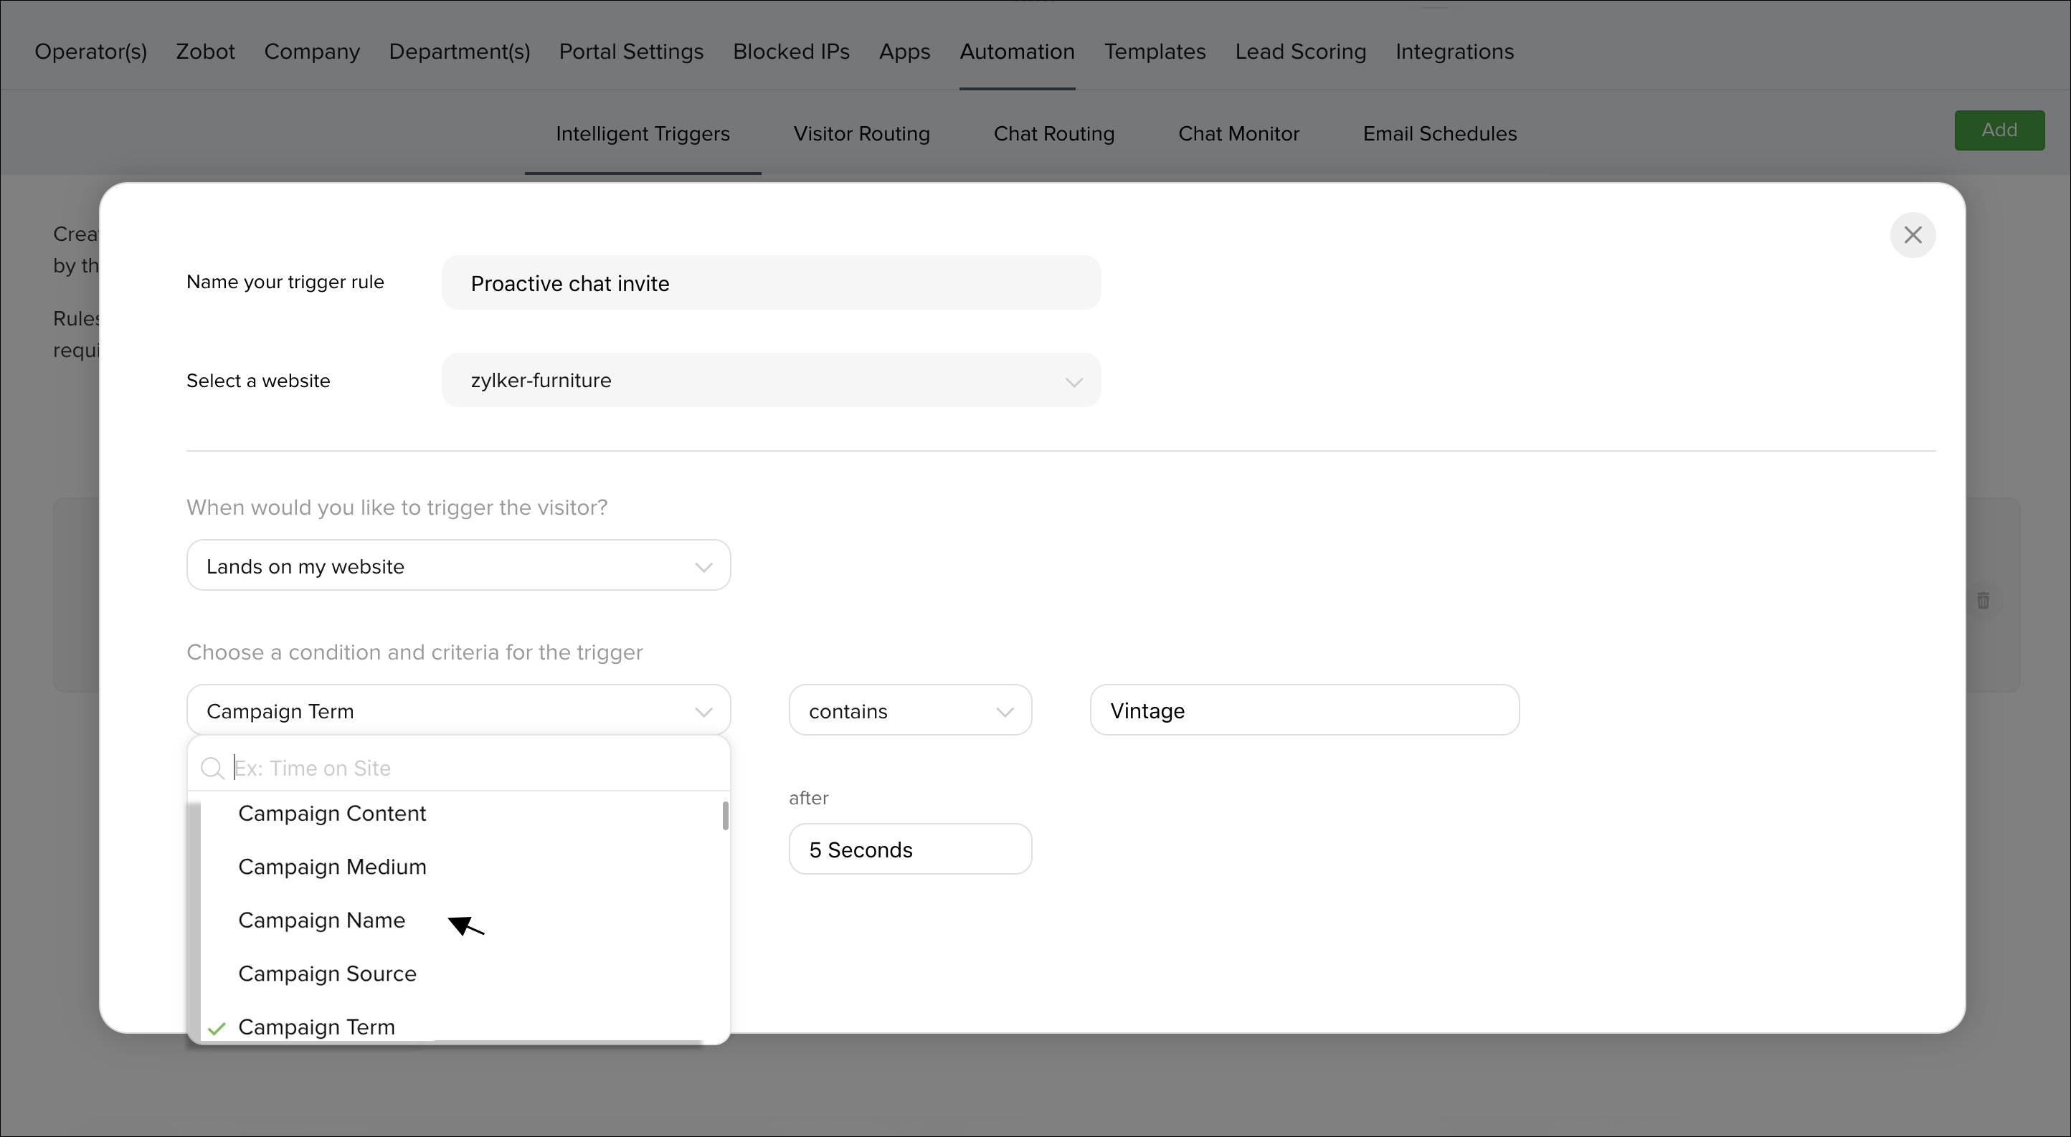Open Portal Settings tab
Viewport: 2071px width, 1137px height.
pos(631,52)
